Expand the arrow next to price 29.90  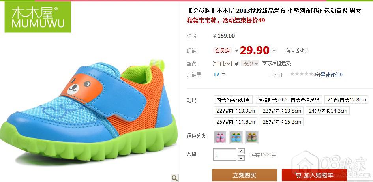[274, 51]
